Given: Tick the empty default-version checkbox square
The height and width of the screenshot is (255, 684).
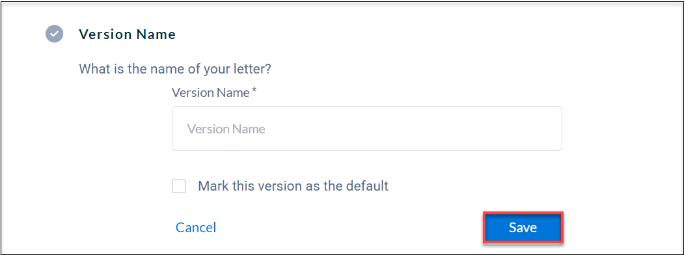Looking at the screenshot, I should tap(179, 187).
